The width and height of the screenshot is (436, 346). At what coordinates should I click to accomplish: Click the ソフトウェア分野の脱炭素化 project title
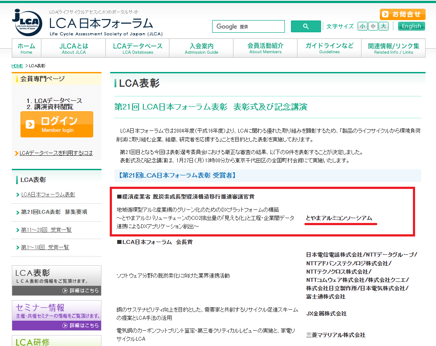[173, 276]
